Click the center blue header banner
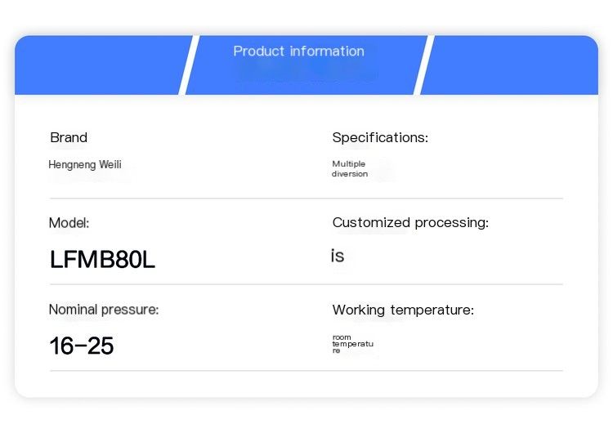The width and height of the screenshot is (613, 433). click(x=306, y=65)
